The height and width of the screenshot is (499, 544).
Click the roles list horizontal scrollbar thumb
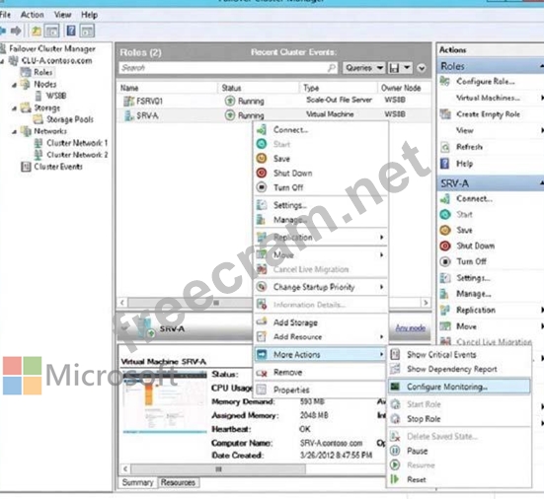point(216,303)
